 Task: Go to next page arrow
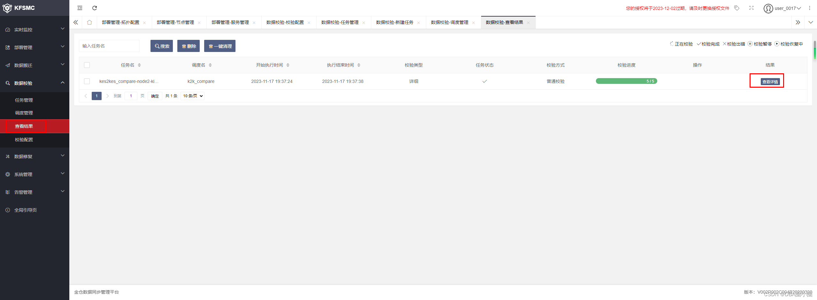click(107, 96)
